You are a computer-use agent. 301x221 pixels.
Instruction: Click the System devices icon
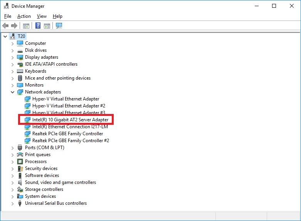point(20,196)
